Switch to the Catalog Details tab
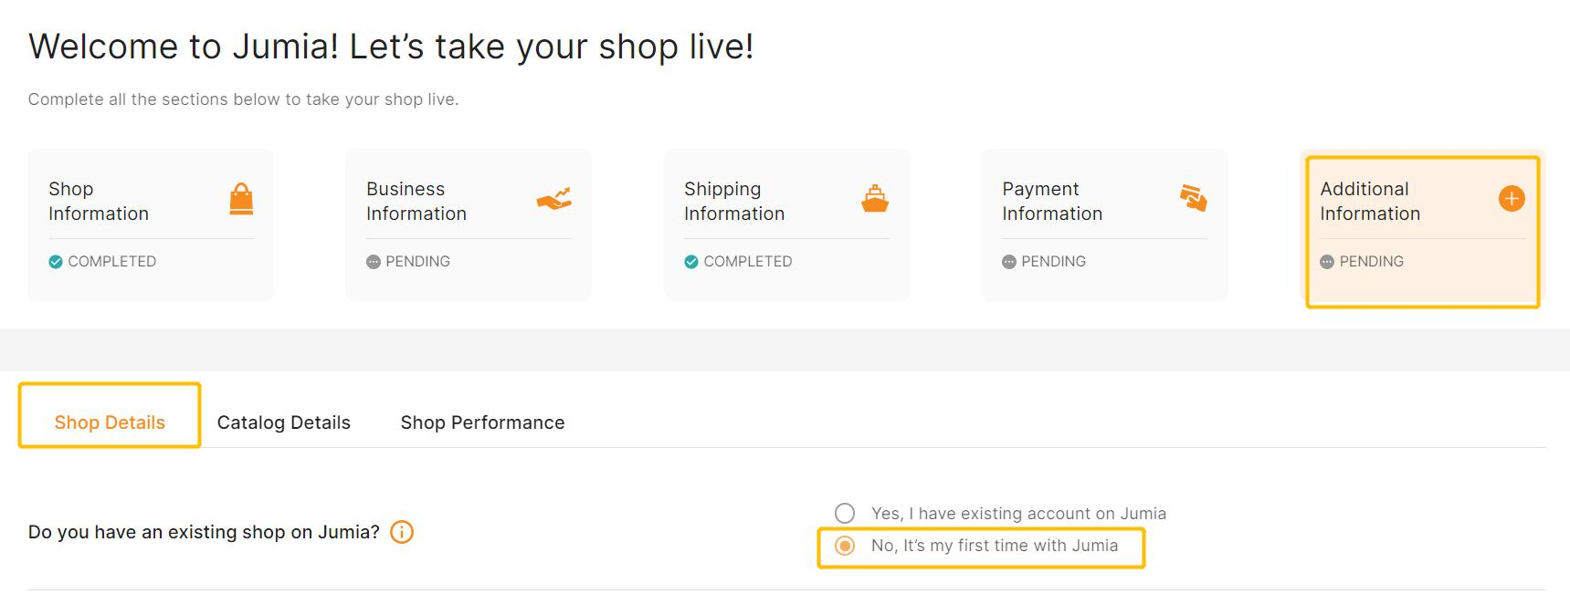This screenshot has height=594, width=1570. point(283,422)
